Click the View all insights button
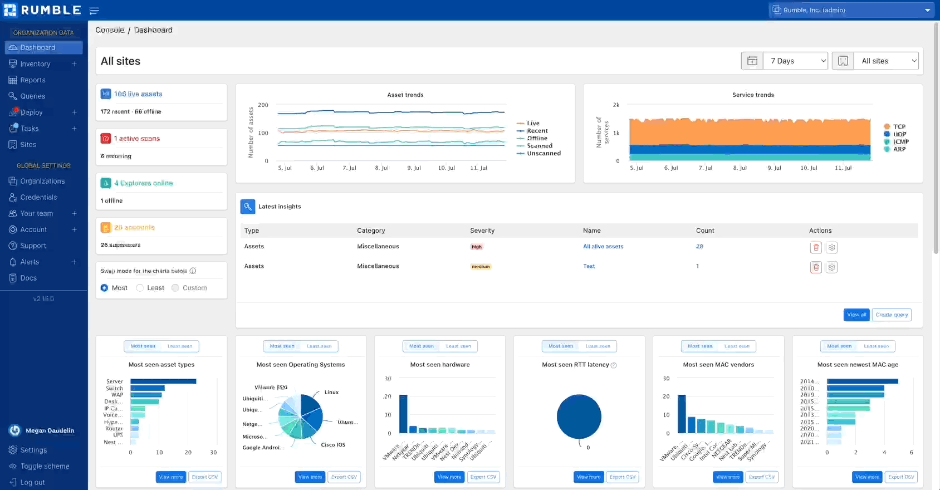Viewport: 940px width, 490px height. point(856,315)
